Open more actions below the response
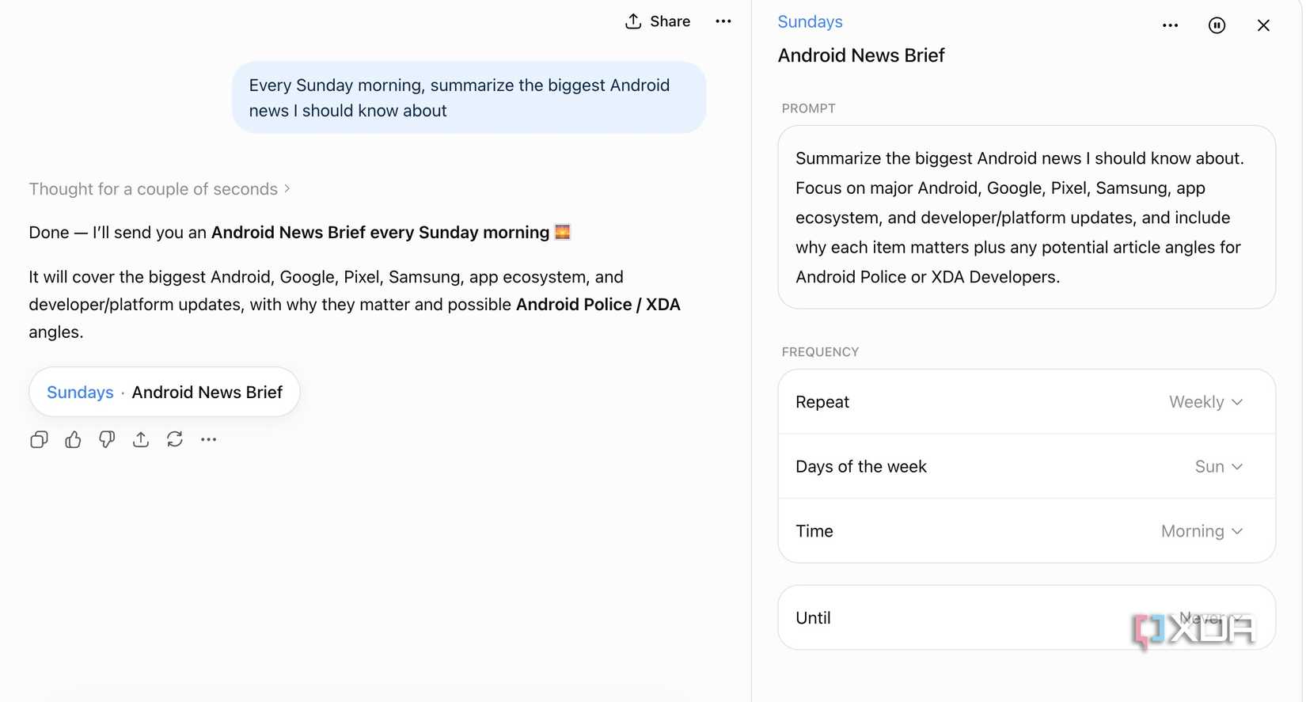The width and height of the screenshot is (1306, 702). pos(209,439)
